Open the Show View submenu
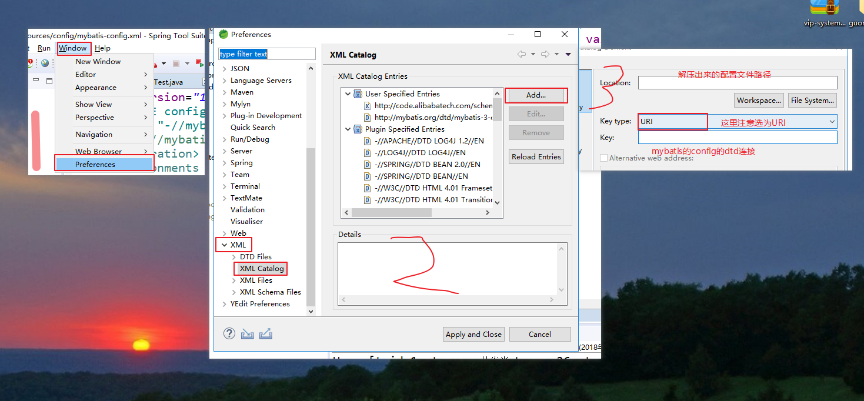864x401 pixels. coord(104,104)
